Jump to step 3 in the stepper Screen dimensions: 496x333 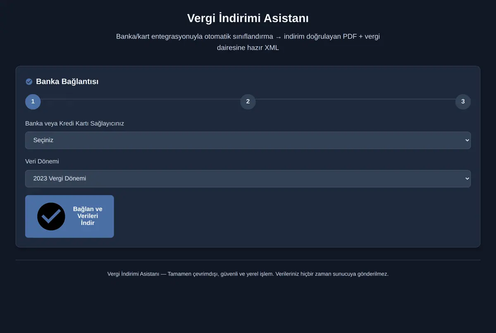coord(463,102)
